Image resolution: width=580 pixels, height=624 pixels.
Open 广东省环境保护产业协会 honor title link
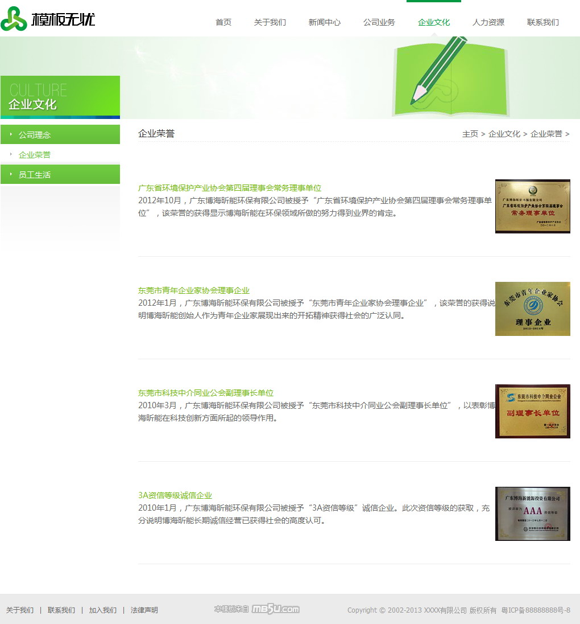click(x=230, y=188)
